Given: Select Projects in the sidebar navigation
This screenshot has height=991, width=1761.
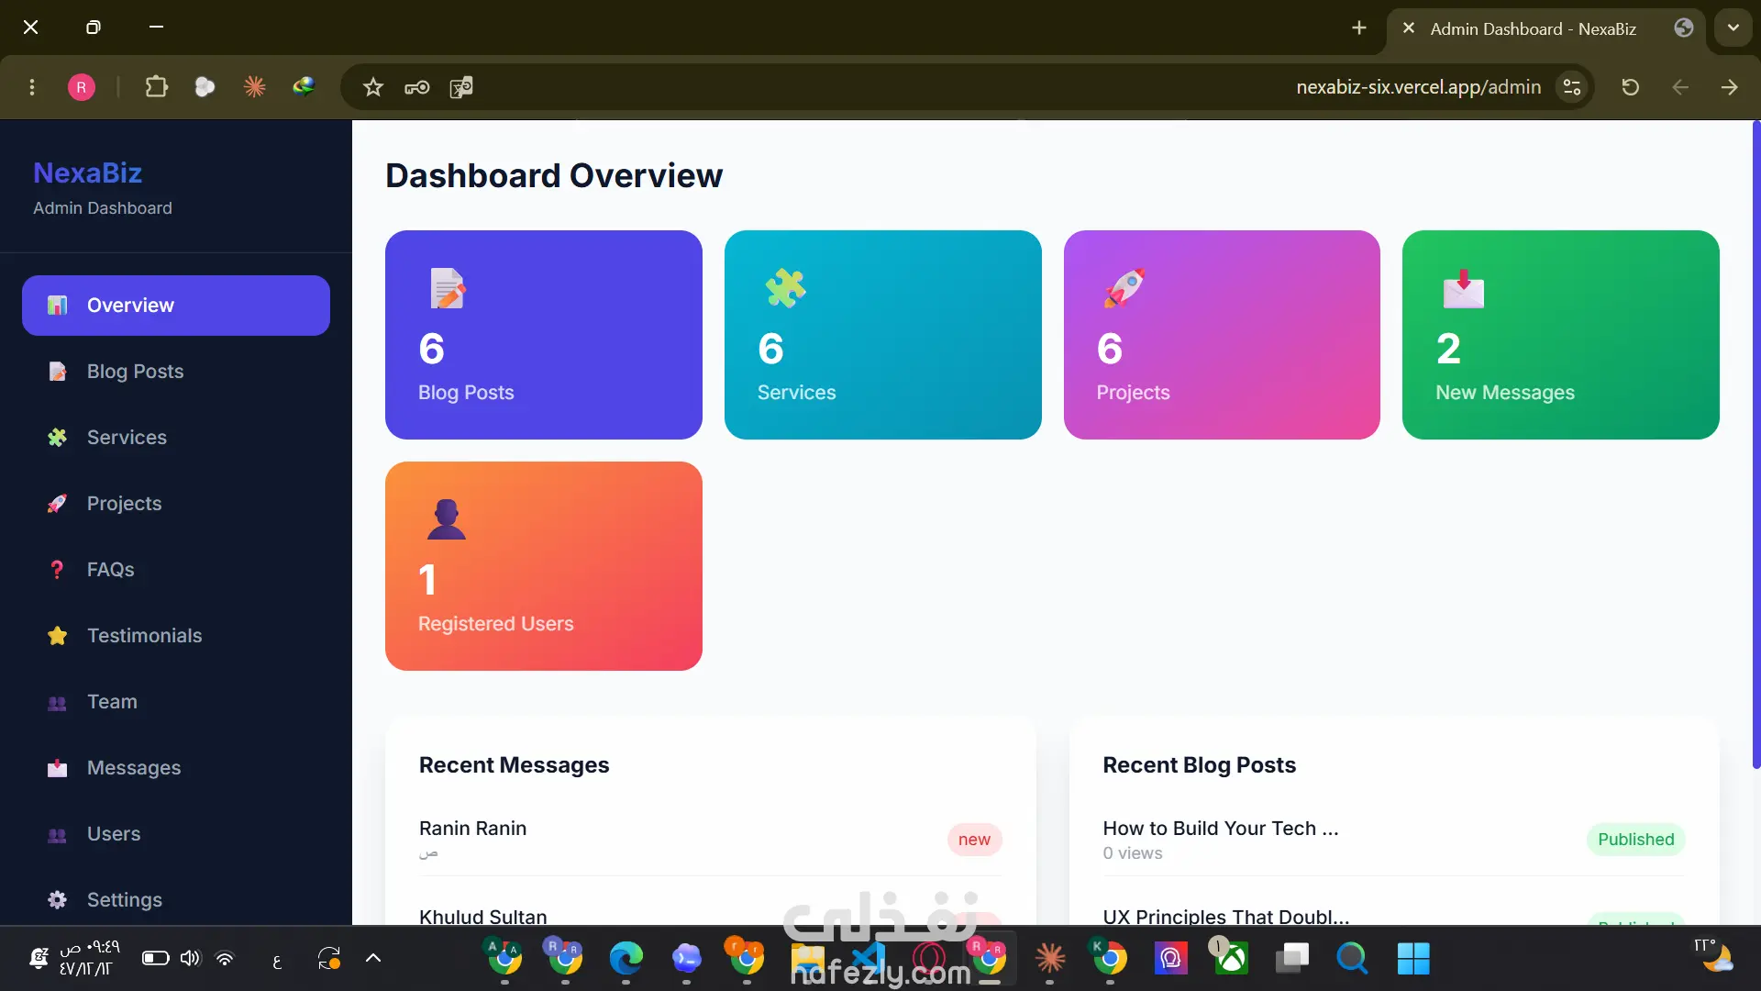Looking at the screenshot, I should pos(176,504).
